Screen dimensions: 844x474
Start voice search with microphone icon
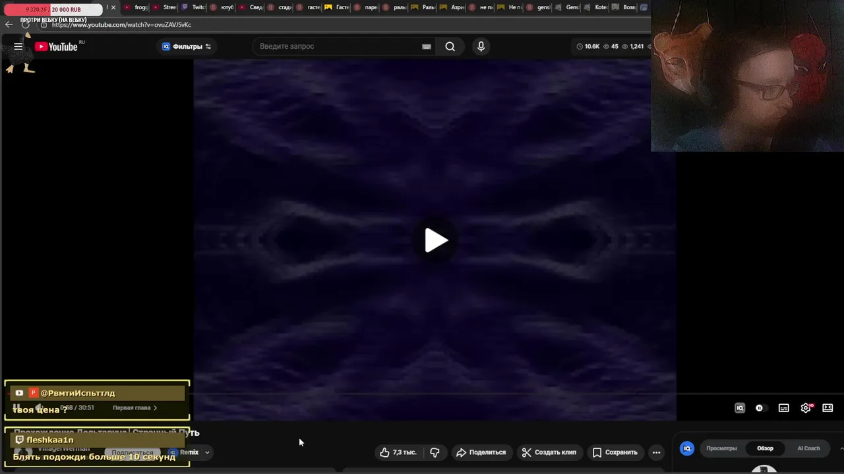tap(481, 46)
